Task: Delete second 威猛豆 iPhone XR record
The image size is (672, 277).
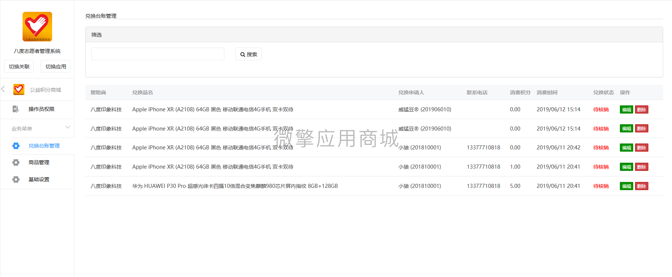Action: (x=642, y=128)
